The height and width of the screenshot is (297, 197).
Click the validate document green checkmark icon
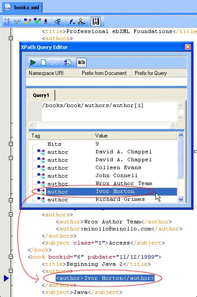pyautogui.click(x=38, y=22)
